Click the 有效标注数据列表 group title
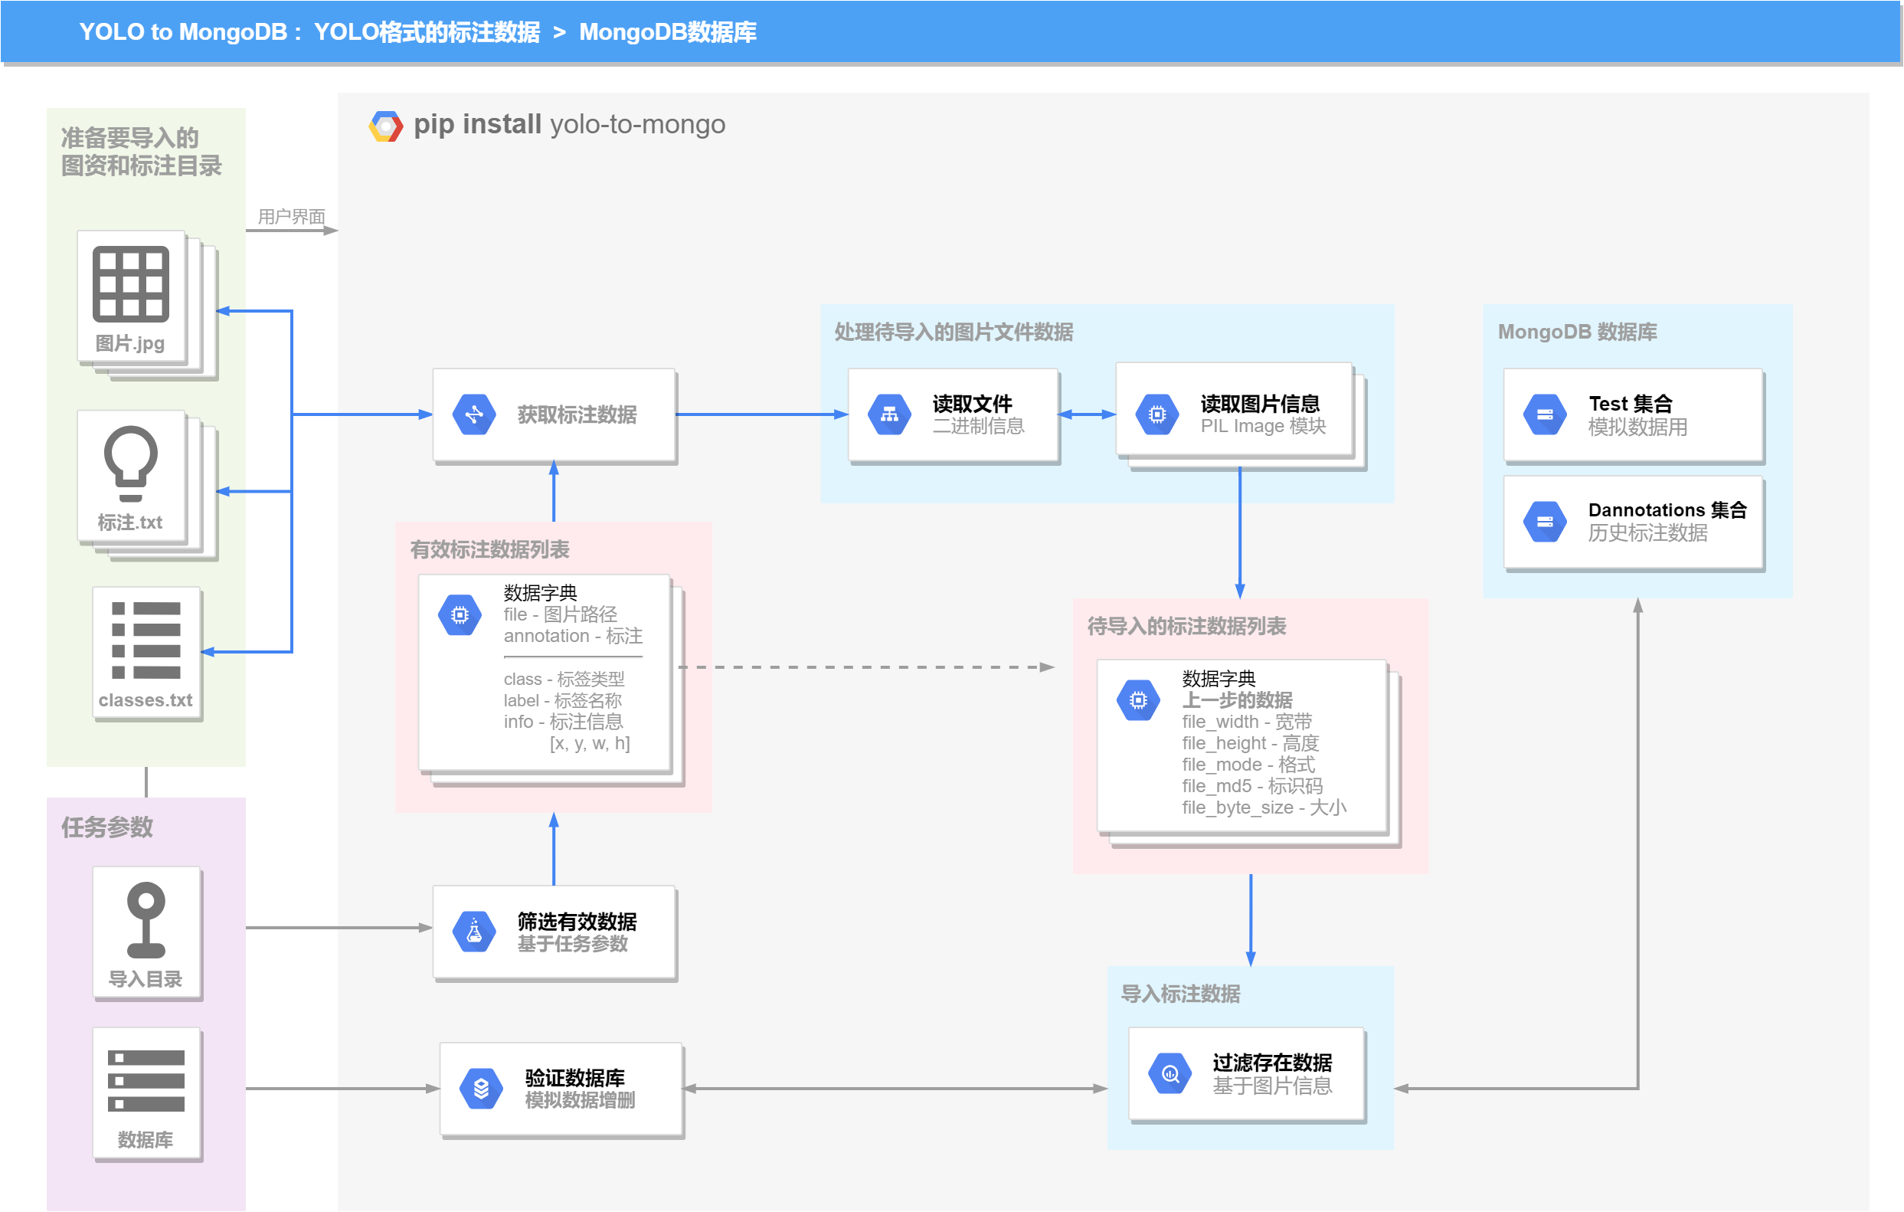 (489, 550)
